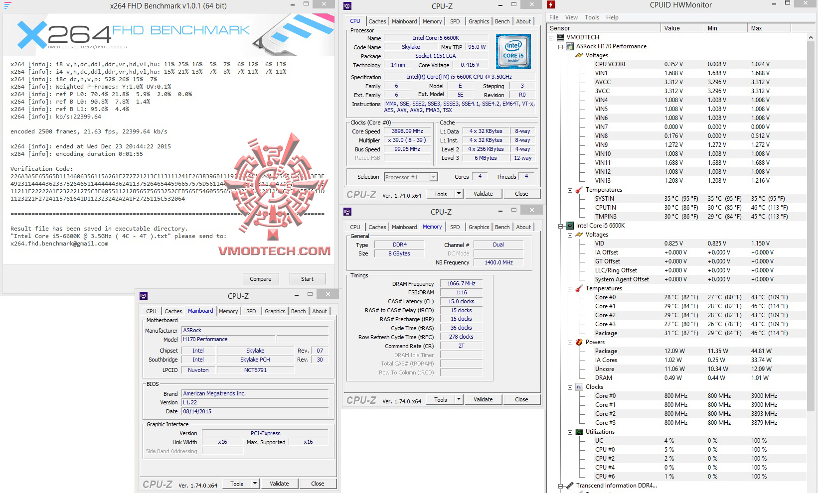This screenshot has width=818, height=493.
Task: Open the Bench tab in the top CPU-Z window
Action: click(x=502, y=21)
